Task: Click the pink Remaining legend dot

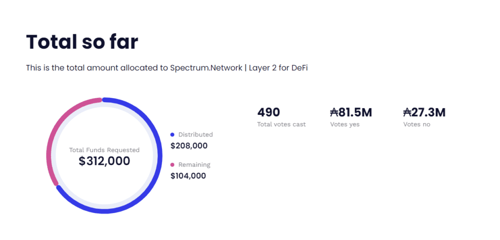Action: (x=172, y=165)
